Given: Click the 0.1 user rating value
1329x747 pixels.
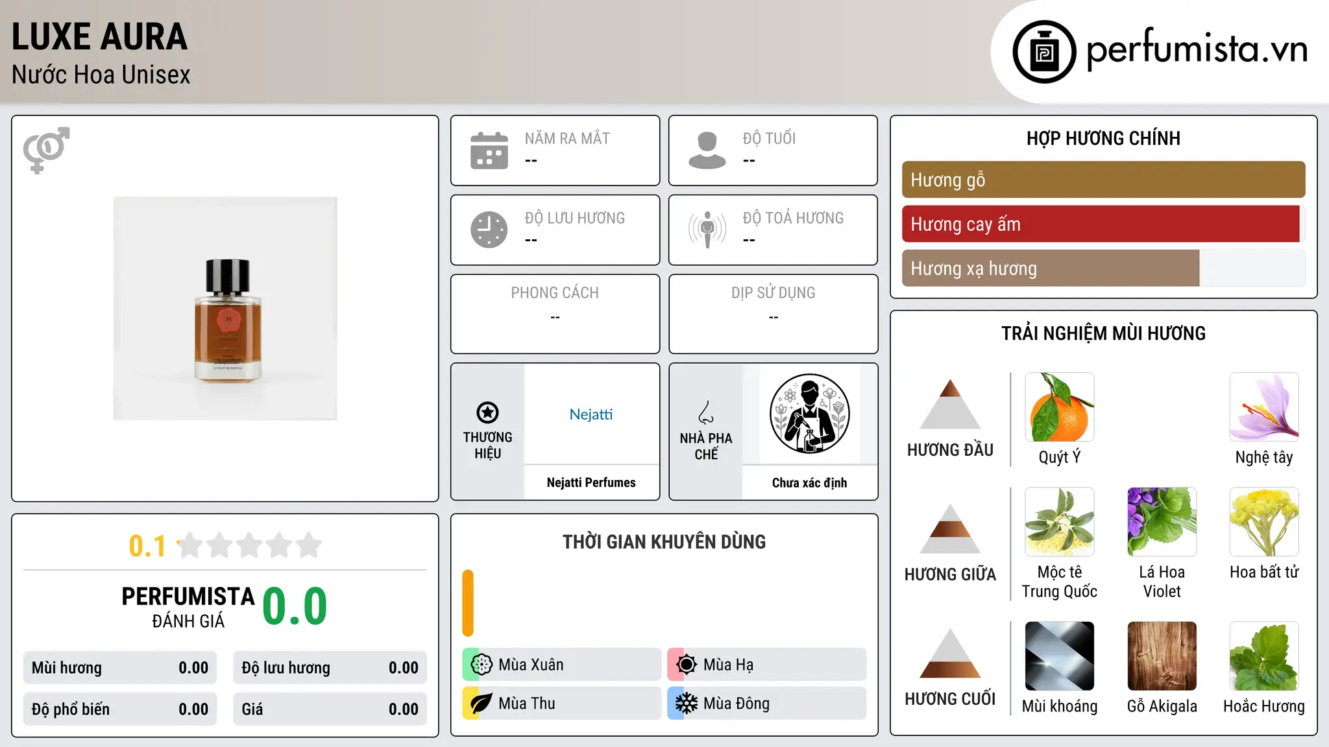Looking at the screenshot, I should coord(147,546).
